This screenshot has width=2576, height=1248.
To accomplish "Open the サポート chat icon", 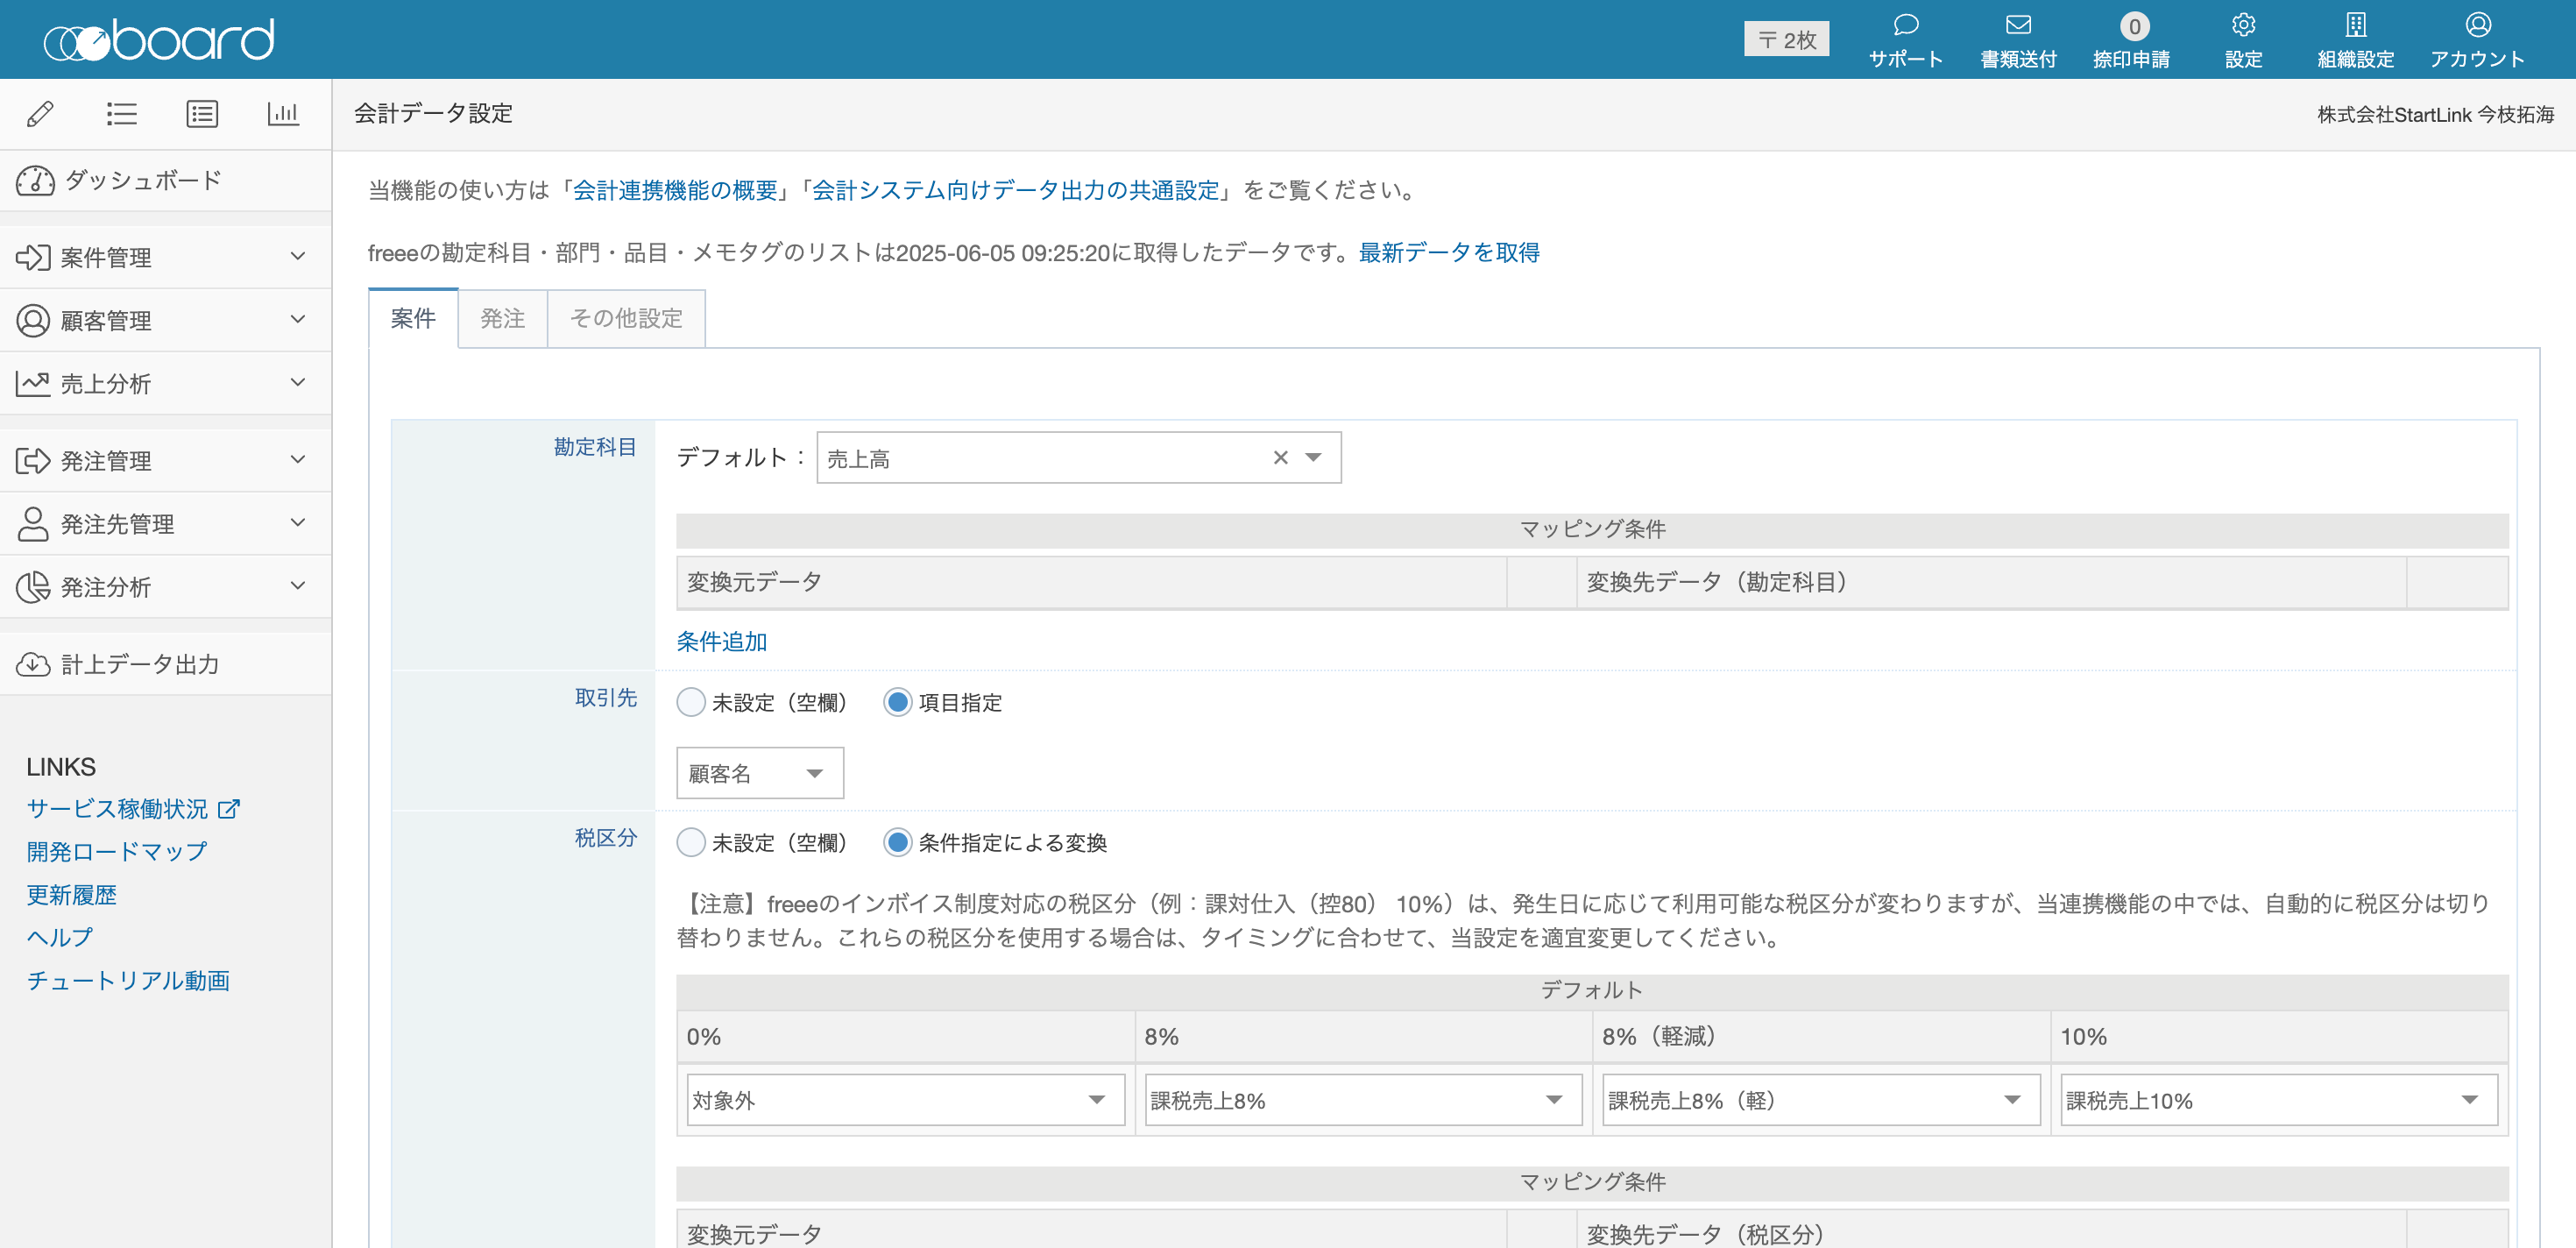I will (x=1906, y=26).
